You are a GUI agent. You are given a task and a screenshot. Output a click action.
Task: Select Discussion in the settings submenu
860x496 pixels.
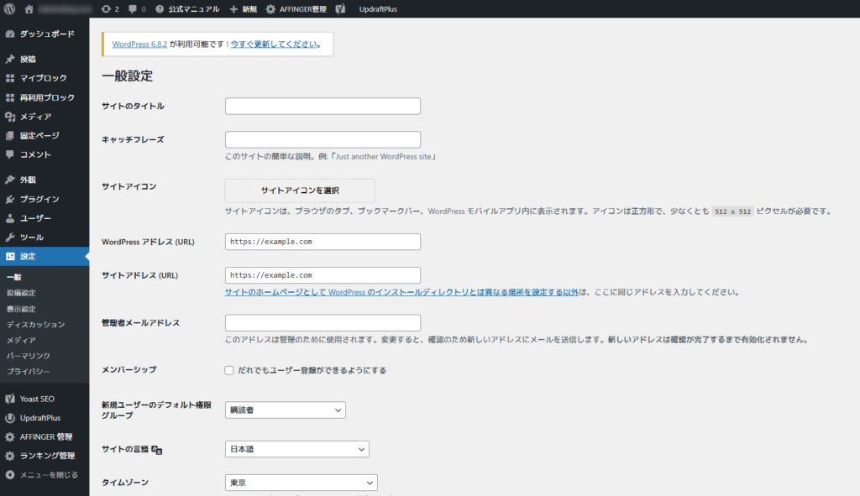coord(35,324)
